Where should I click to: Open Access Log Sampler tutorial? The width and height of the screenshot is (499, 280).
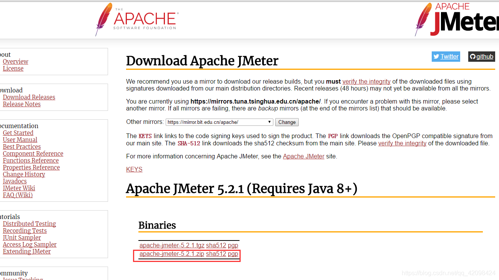click(x=30, y=244)
